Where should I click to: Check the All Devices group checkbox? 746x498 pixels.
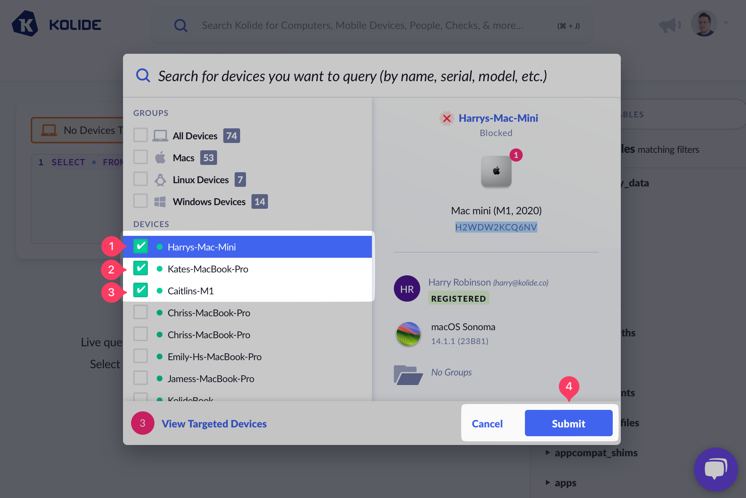tap(141, 135)
